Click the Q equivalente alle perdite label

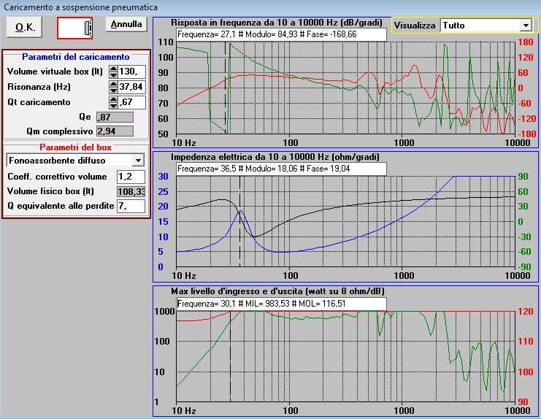pyautogui.click(x=61, y=206)
